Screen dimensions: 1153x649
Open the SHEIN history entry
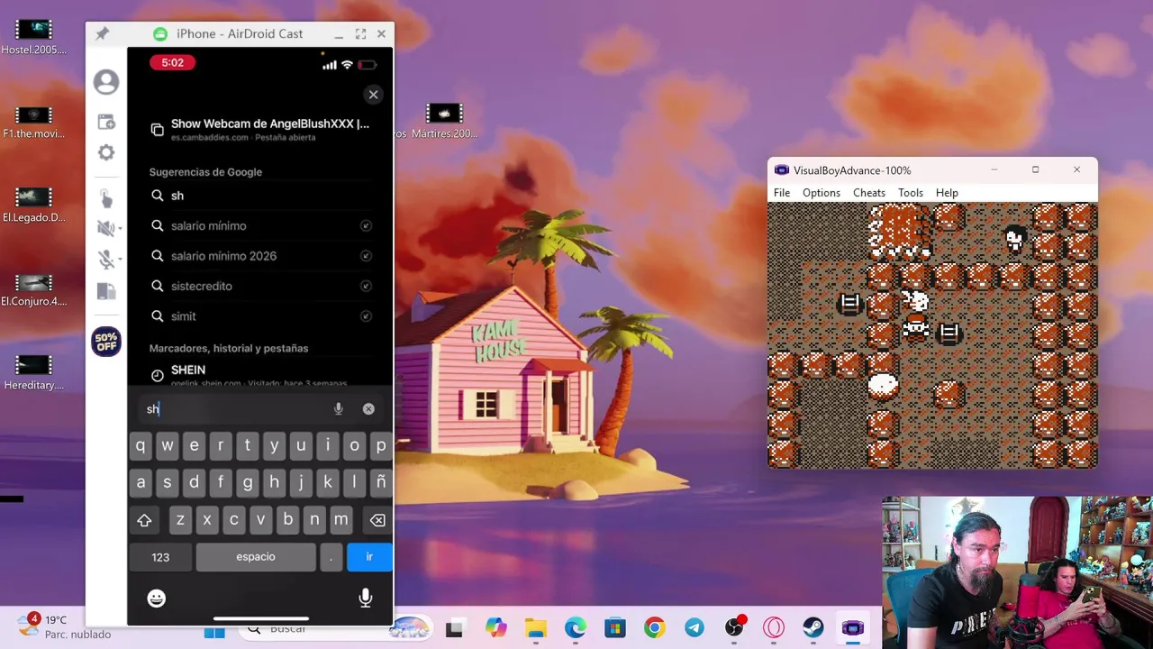261,374
